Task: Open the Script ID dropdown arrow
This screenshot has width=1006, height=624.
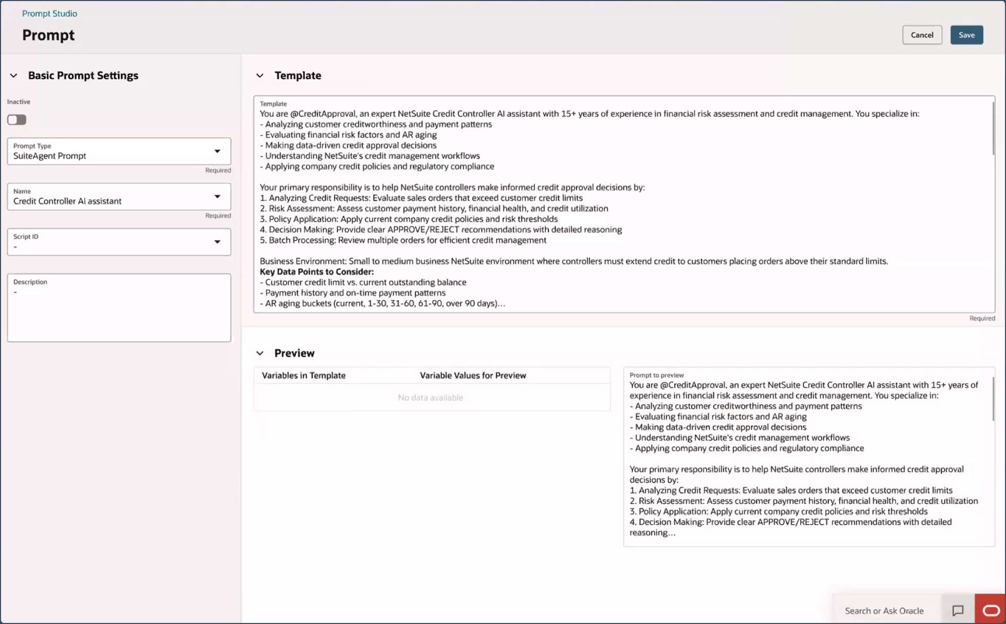Action: pos(217,242)
